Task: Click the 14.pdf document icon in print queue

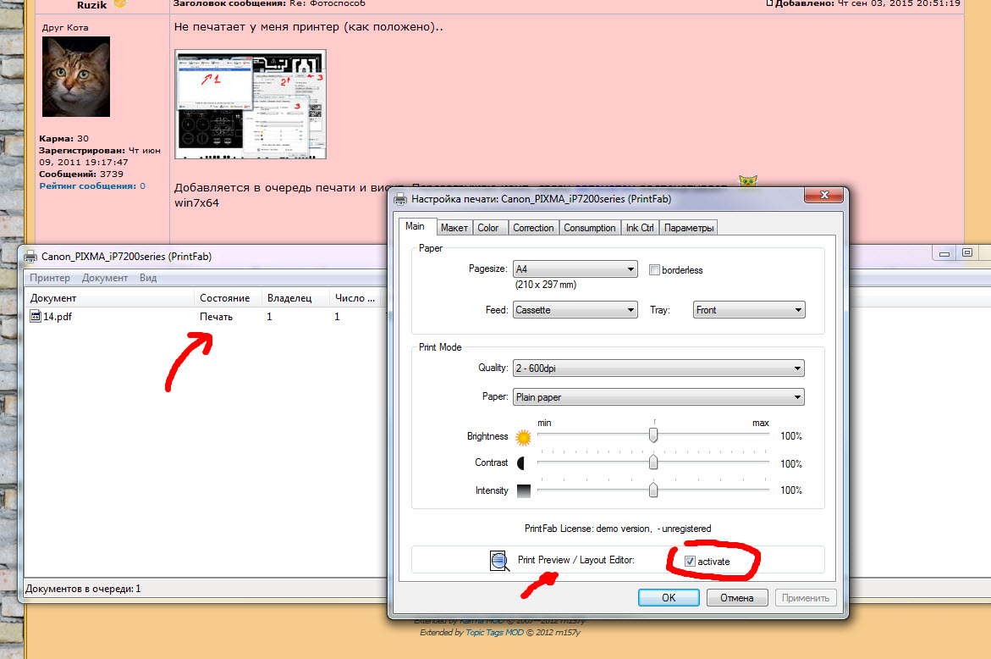Action: tap(36, 316)
